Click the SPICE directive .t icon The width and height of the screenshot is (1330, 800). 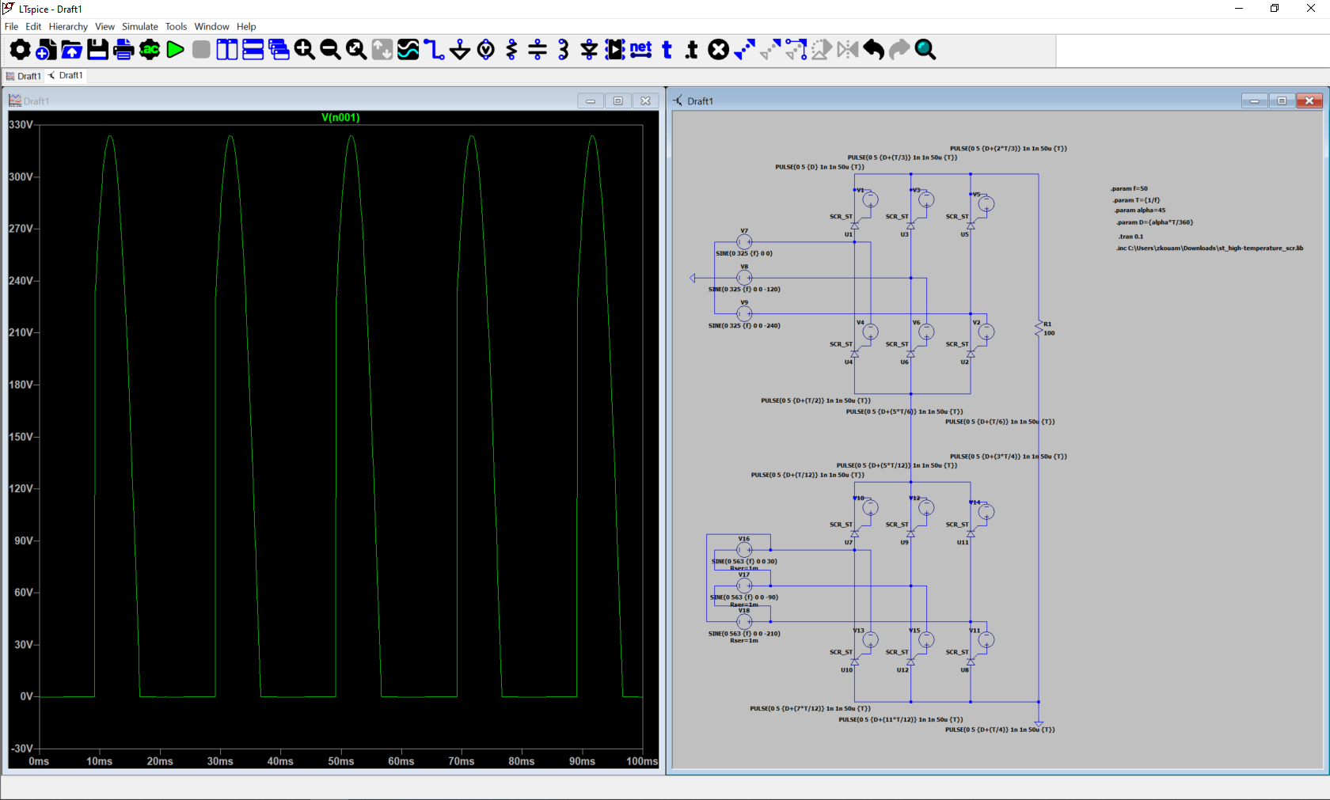pos(692,50)
